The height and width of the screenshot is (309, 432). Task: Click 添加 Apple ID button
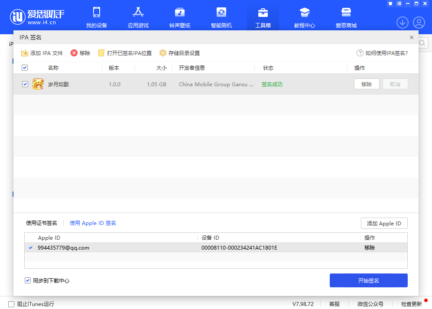[x=384, y=223]
